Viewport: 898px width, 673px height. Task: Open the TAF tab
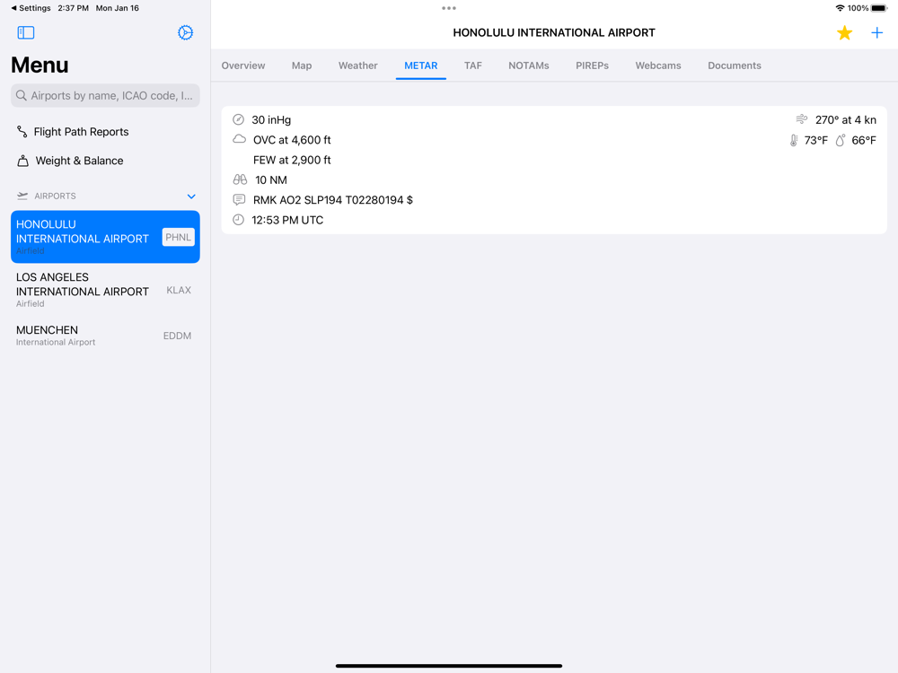coord(473,66)
